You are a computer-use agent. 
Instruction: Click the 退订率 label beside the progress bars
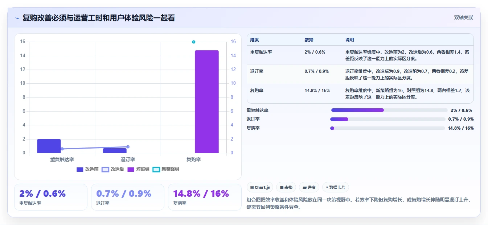(253, 119)
